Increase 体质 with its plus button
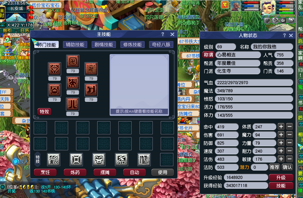Viewport: 303px width, 198px height. [281, 127]
